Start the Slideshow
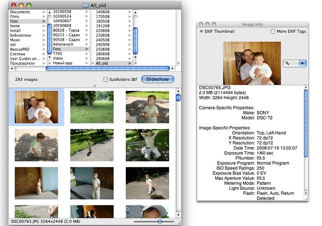 click(x=157, y=79)
